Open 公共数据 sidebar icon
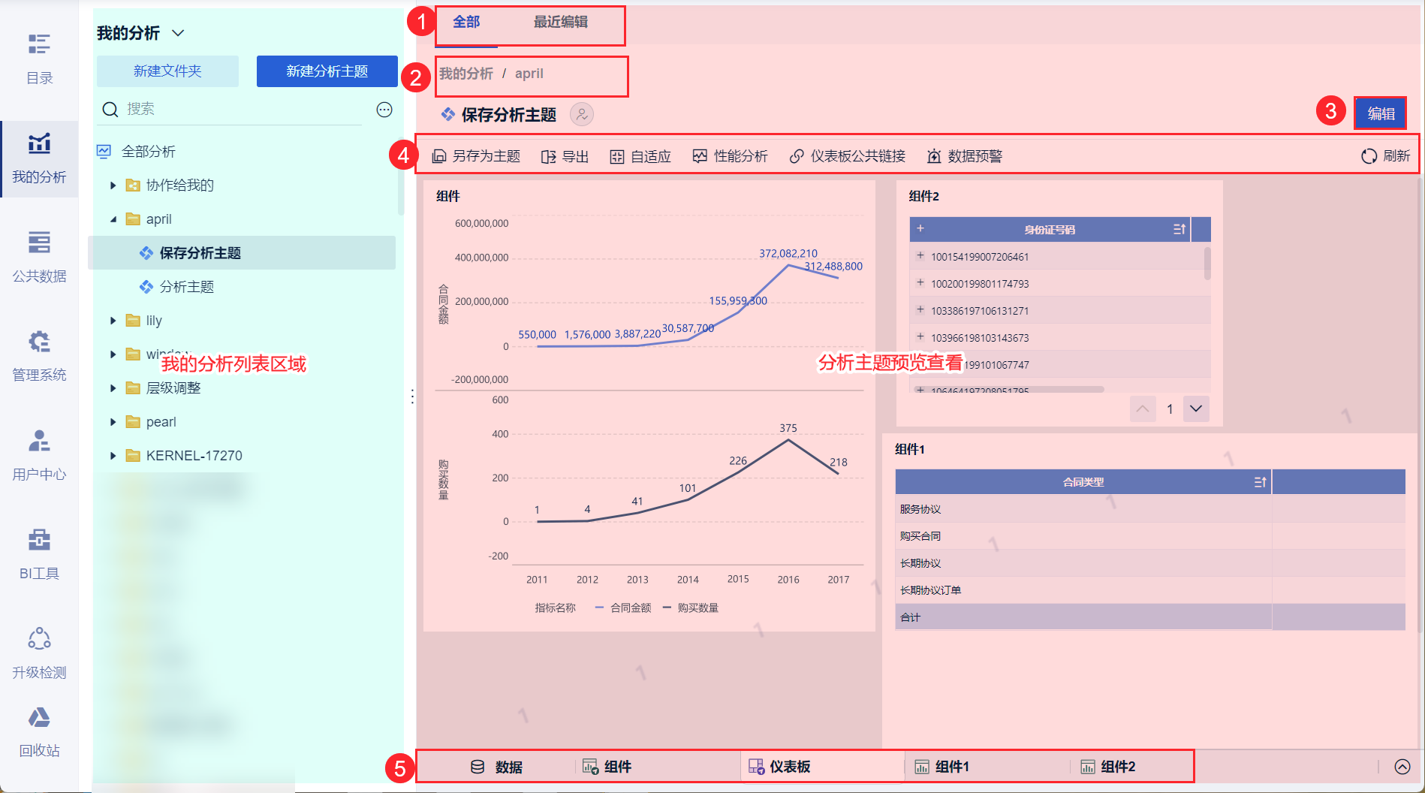 (x=39, y=243)
